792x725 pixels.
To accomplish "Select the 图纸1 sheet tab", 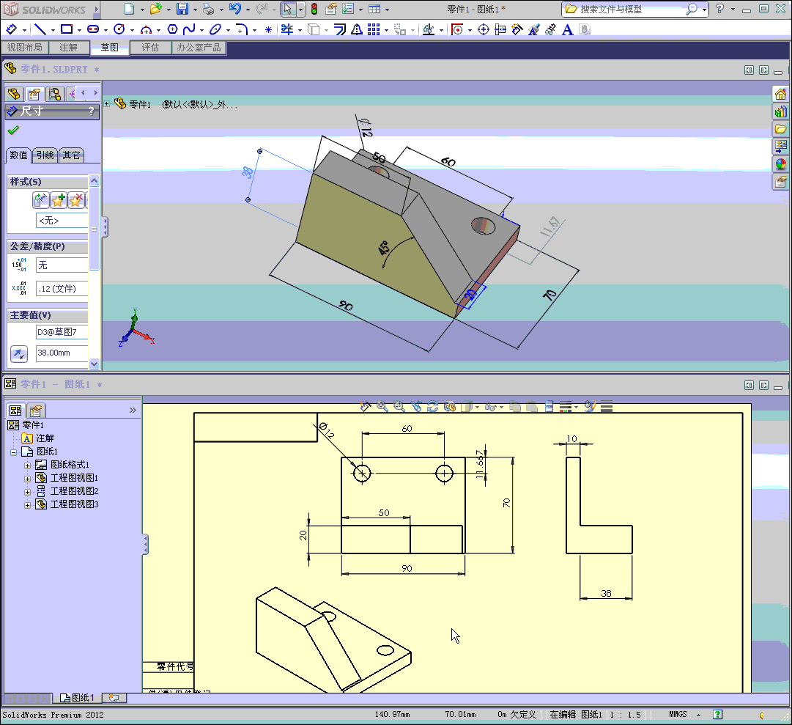I will [x=77, y=698].
